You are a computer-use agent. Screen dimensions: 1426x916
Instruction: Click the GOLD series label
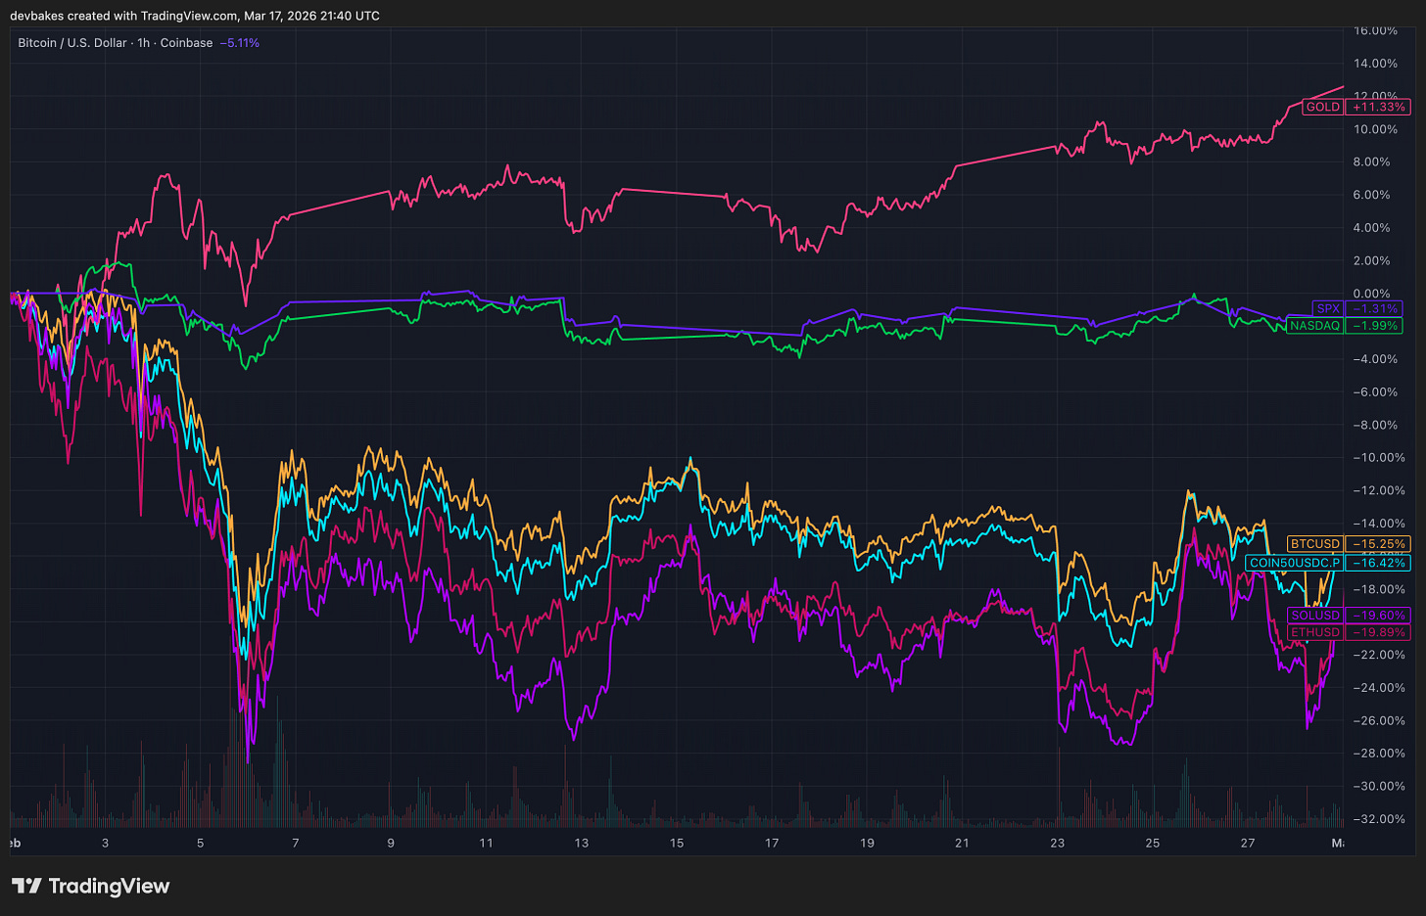click(x=1322, y=107)
